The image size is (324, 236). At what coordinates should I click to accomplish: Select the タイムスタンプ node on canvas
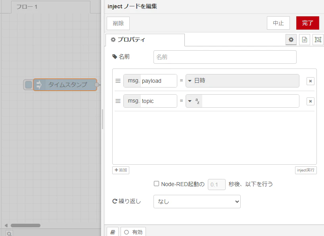click(65, 85)
